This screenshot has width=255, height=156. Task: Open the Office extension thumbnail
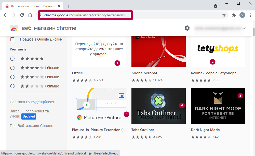[x=99, y=51]
